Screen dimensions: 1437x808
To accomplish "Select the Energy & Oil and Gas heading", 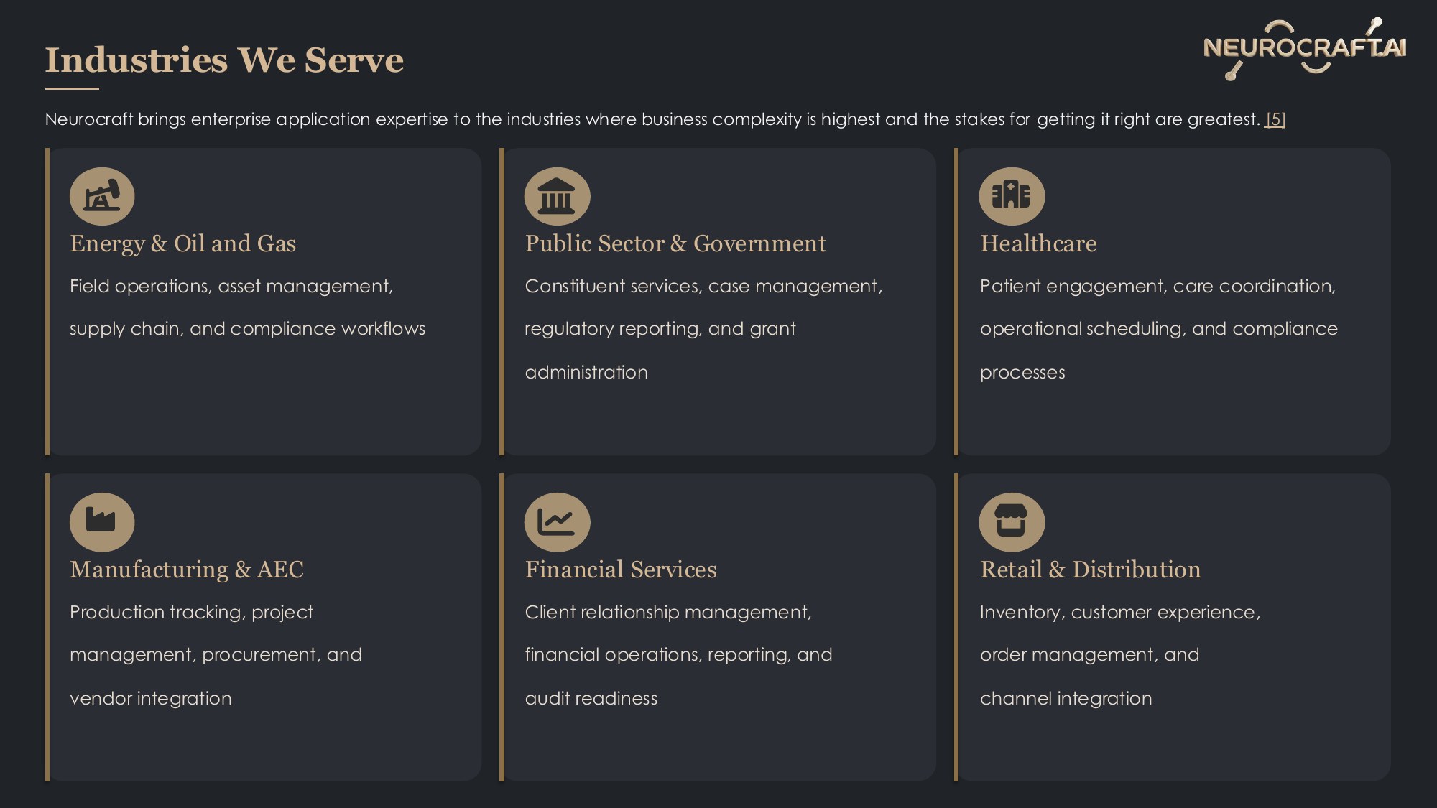I will click(182, 243).
